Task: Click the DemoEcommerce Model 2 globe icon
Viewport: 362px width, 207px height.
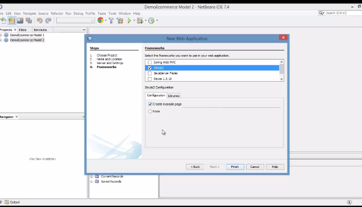Action: click(x=6, y=40)
